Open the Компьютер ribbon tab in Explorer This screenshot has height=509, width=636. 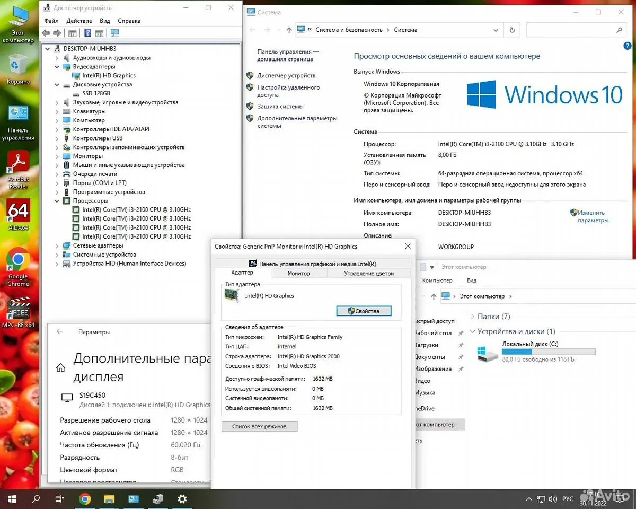[x=437, y=280]
